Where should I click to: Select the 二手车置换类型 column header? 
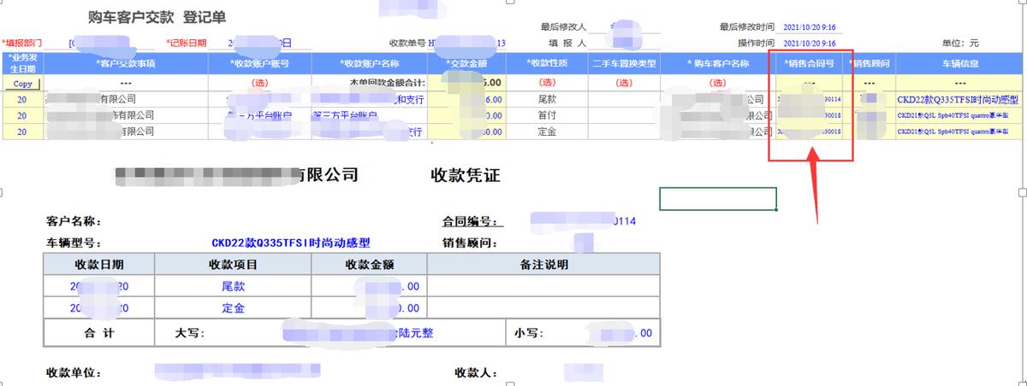624,64
